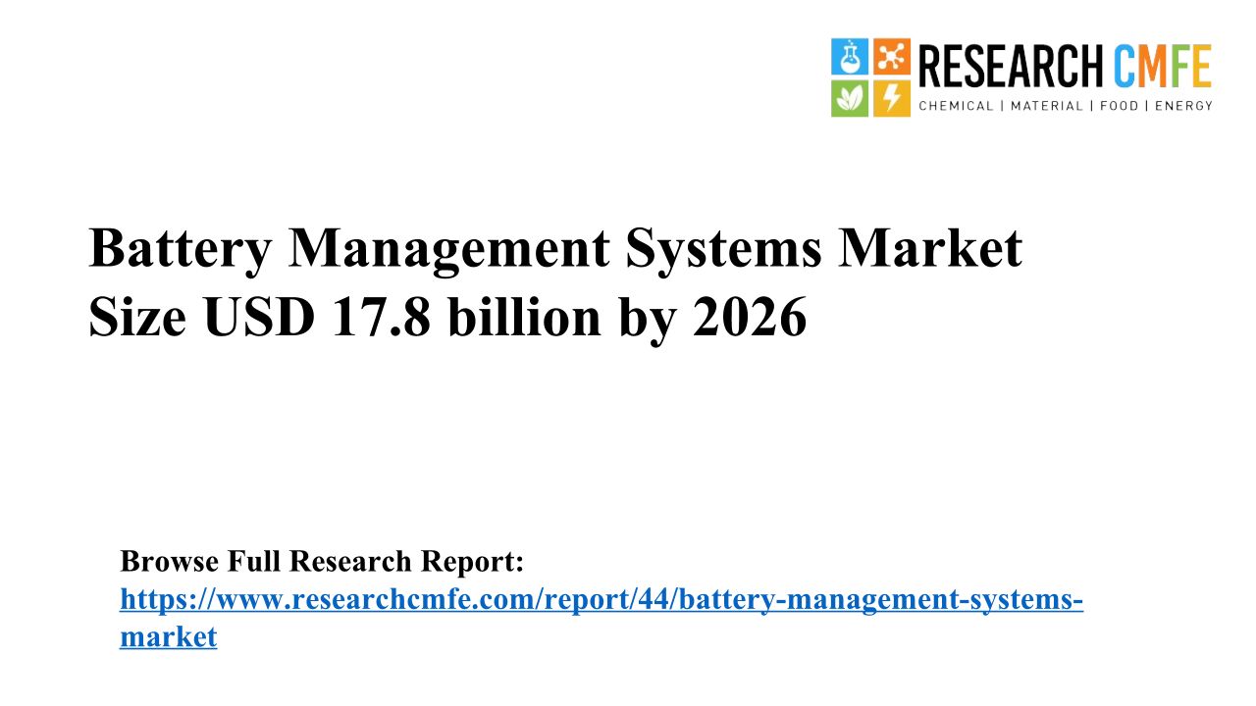Click the CHEMICAL tagline word

tap(955, 106)
